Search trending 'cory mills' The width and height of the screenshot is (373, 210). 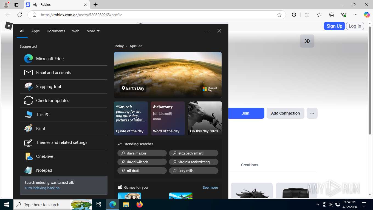(x=194, y=171)
